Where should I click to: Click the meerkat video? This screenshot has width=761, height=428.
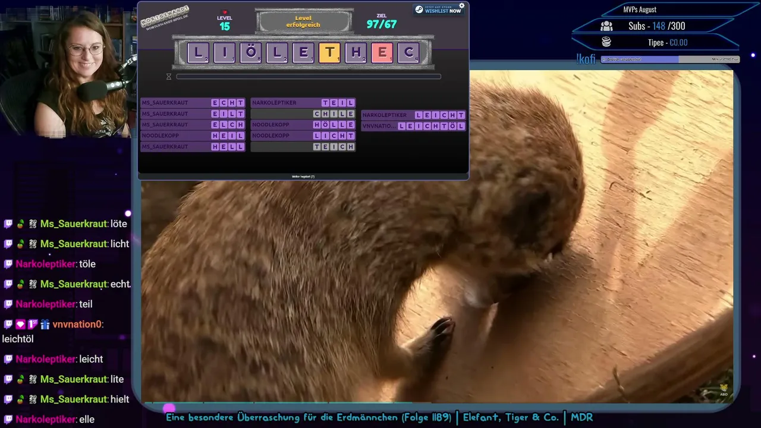point(437,238)
